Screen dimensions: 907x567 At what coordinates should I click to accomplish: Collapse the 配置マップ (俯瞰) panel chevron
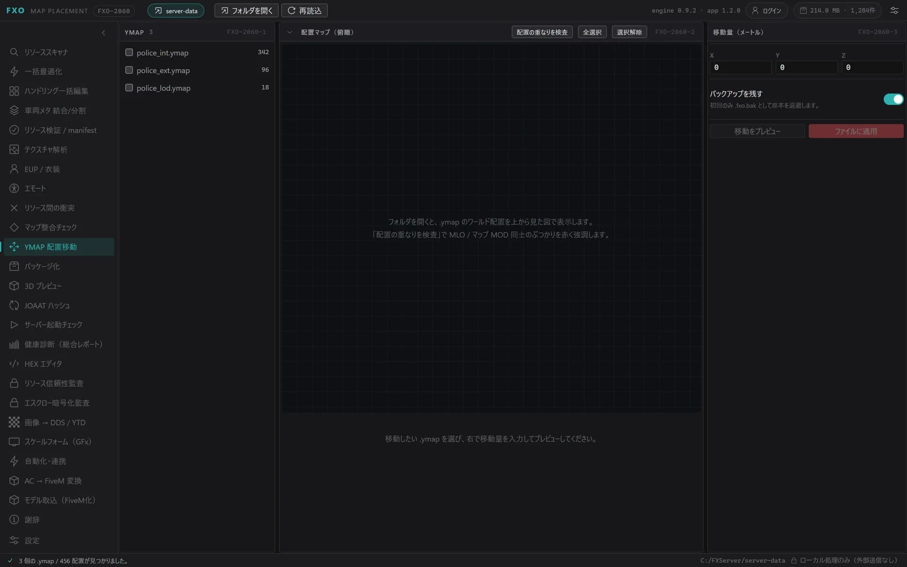(x=290, y=32)
